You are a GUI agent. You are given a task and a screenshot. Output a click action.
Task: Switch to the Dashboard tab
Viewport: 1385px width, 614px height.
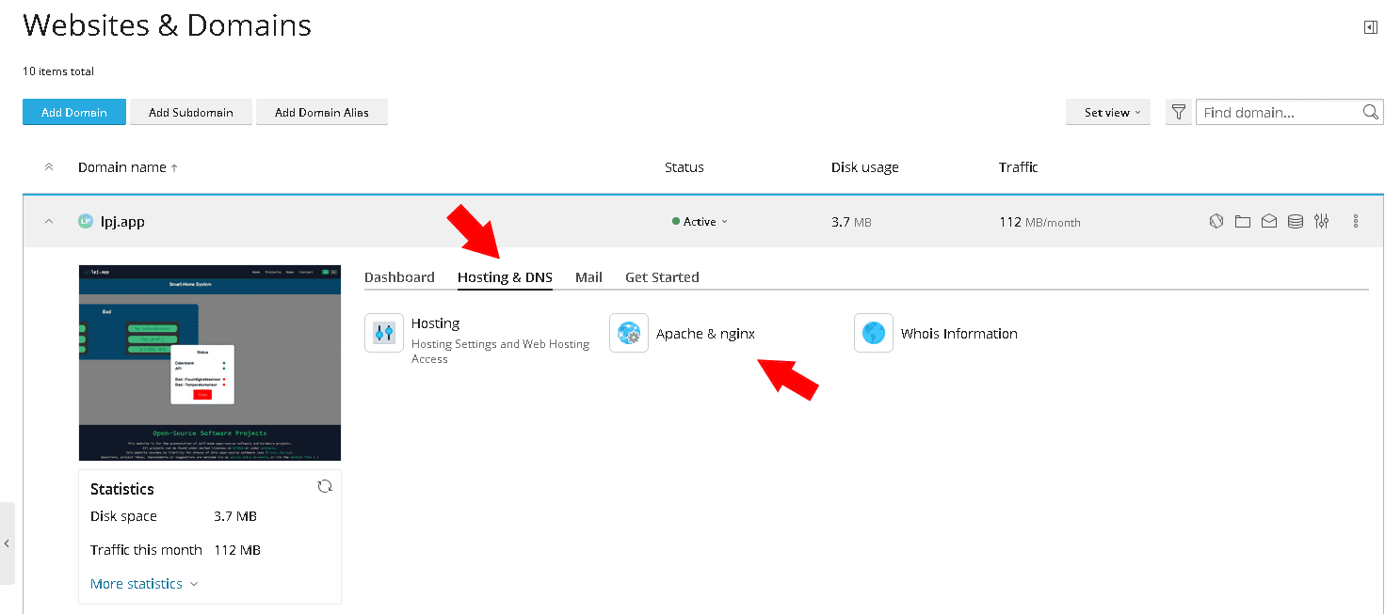pos(399,277)
